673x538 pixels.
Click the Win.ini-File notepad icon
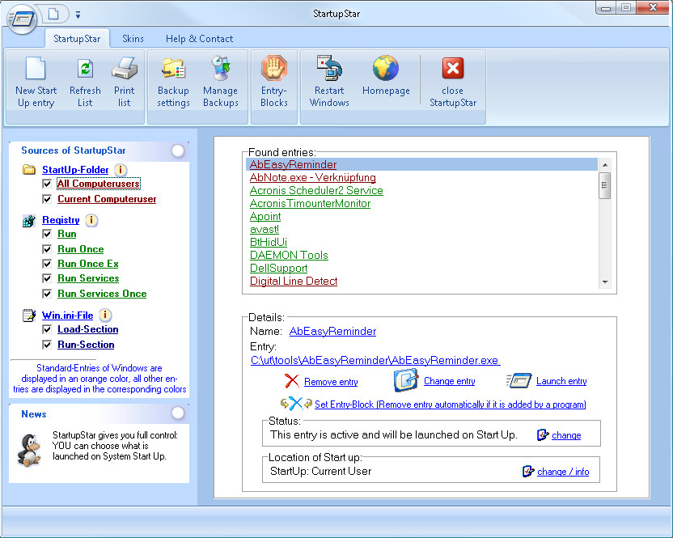pos(29,316)
